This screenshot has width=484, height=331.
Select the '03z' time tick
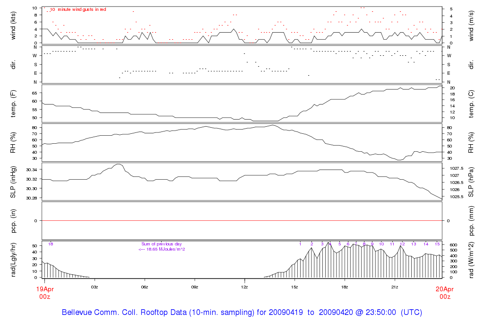(95, 287)
